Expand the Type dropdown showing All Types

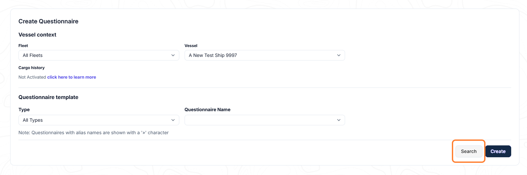tap(99, 120)
